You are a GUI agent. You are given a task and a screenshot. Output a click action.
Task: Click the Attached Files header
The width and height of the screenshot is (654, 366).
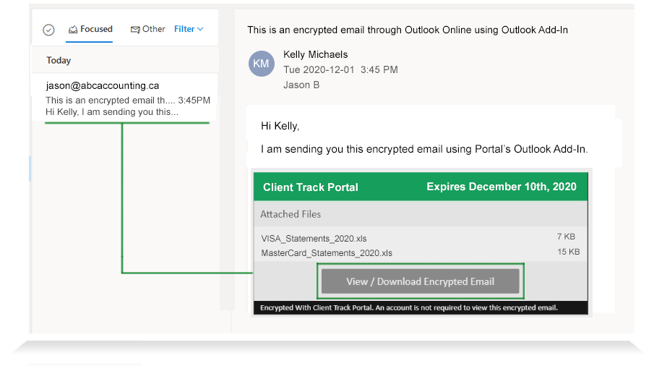[291, 214]
